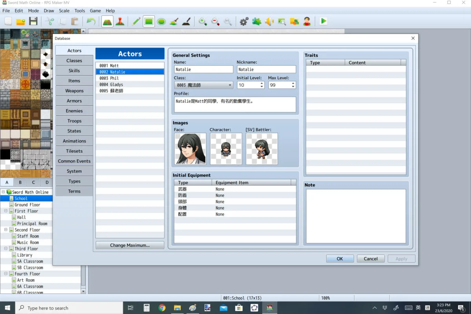Collapse the Fourth Floor map node
The image size is (471, 314).
[x=6, y=274]
